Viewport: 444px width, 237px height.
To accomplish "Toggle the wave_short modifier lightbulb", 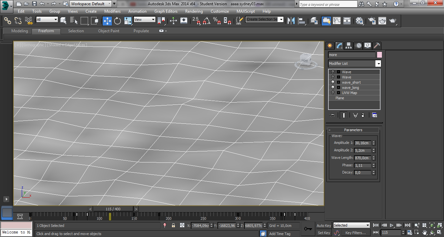I will point(333,82).
